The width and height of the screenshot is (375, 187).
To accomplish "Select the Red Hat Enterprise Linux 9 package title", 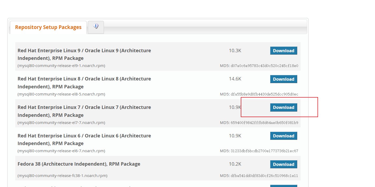I will (84, 54).
